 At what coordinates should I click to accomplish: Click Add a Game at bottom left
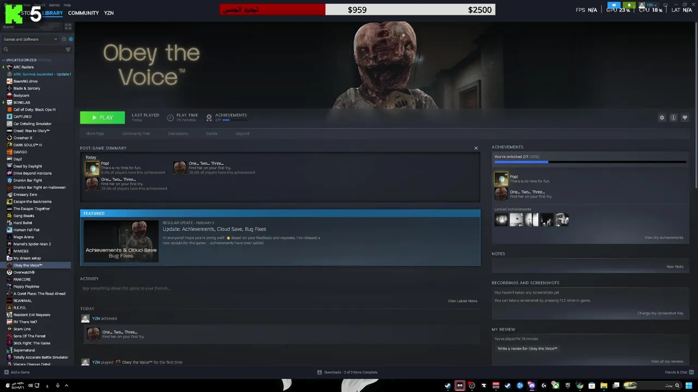point(17,372)
